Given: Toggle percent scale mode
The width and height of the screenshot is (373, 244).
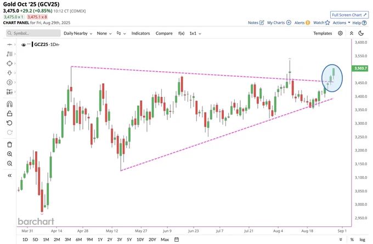Looking at the screenshot, I should point(352,240).
